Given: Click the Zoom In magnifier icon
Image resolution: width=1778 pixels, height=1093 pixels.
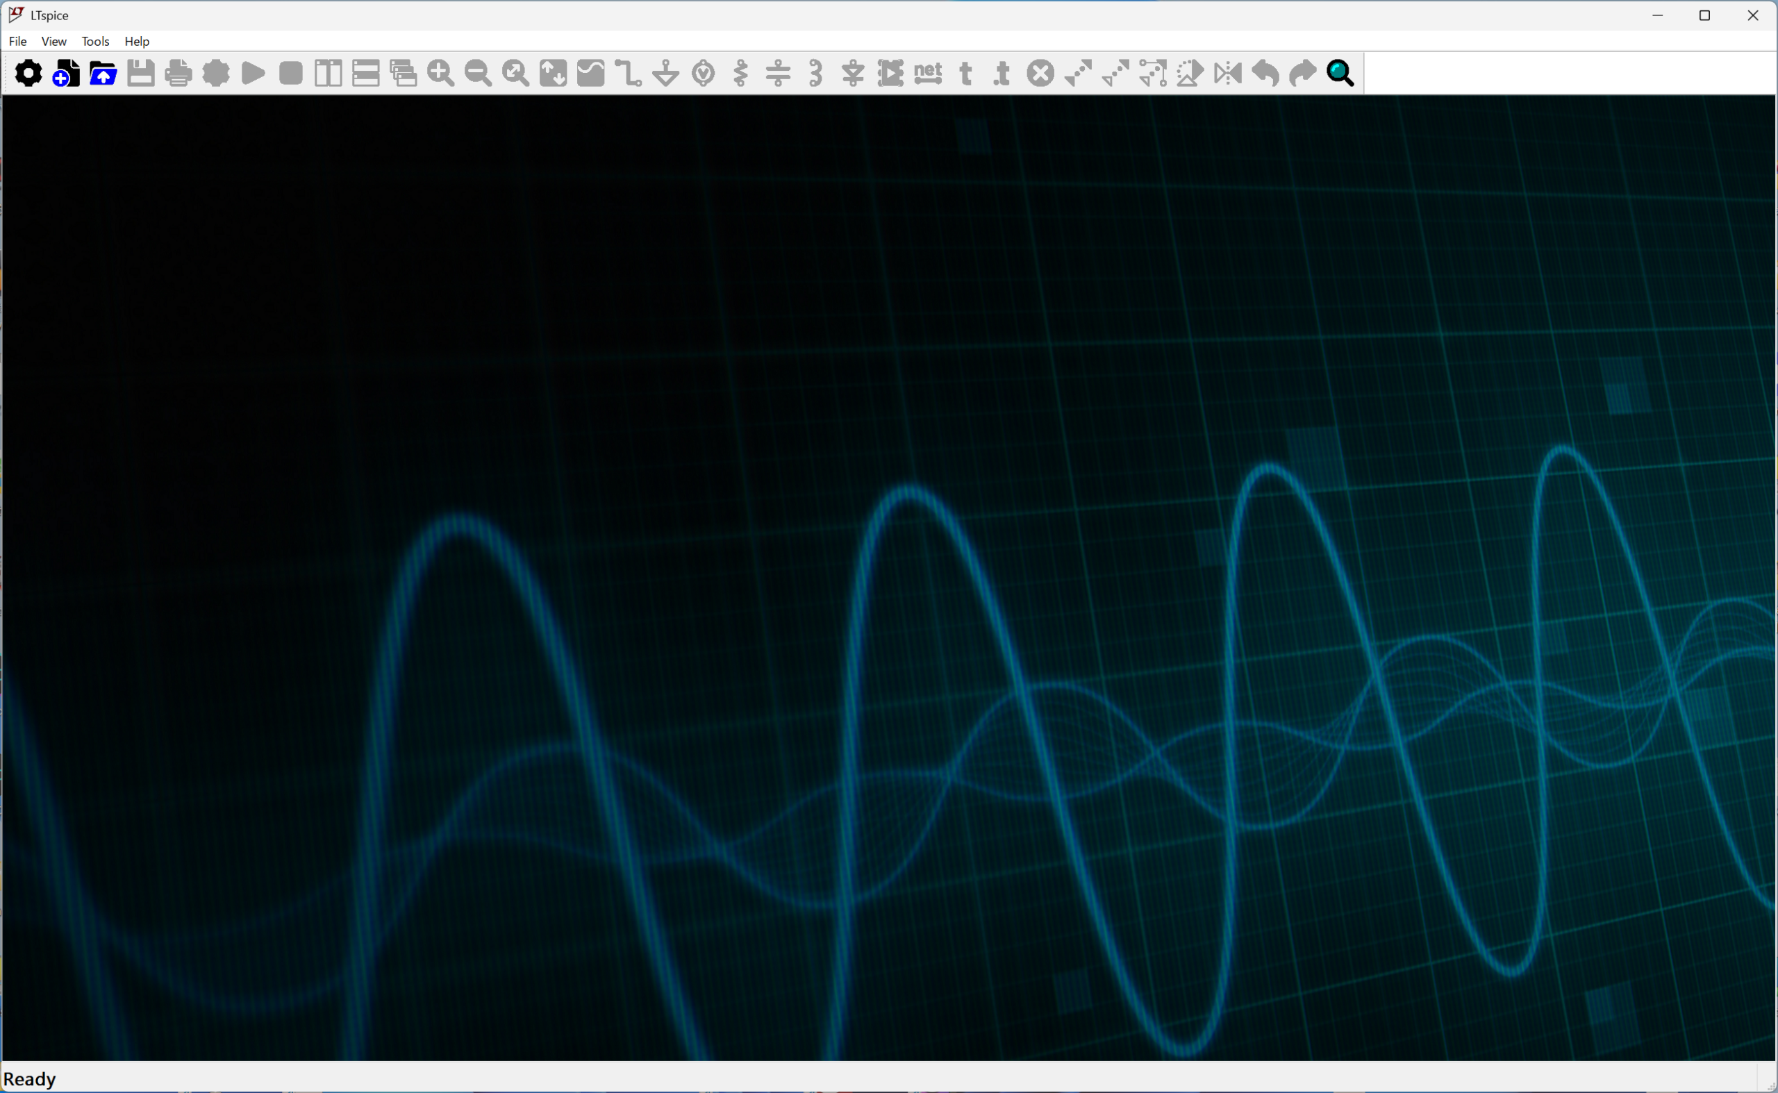Looking at the screenshot, I should (440, 73).
